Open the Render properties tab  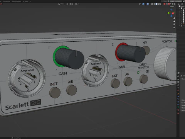(x=178, y=80)
